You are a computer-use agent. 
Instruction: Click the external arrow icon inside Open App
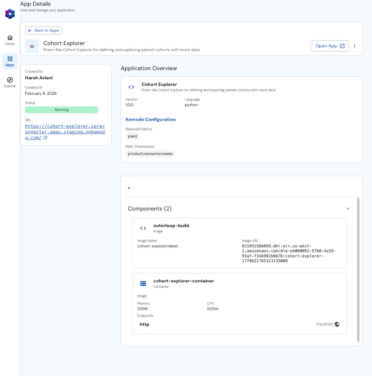[342, 46]
